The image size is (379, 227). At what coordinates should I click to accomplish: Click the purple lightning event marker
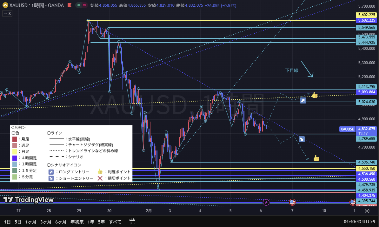pos(266,202)
